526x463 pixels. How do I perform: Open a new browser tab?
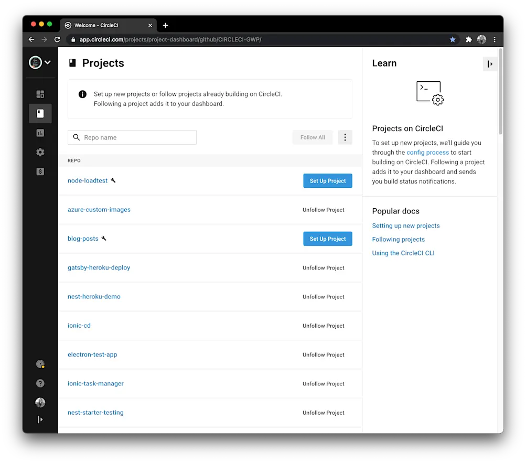point(166,25)
